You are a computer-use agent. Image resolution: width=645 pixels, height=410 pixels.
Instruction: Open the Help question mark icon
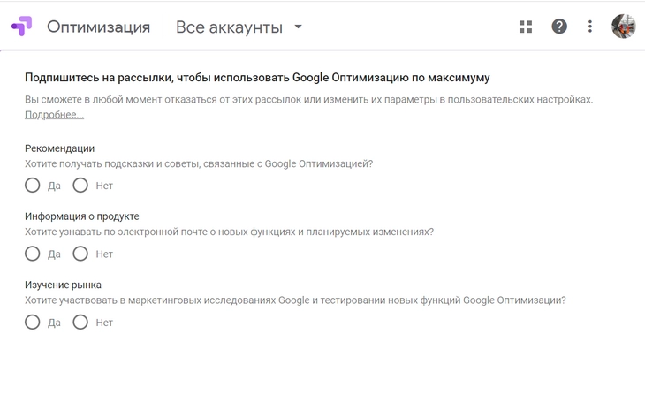pyautogui.click(x=559, y=27)
